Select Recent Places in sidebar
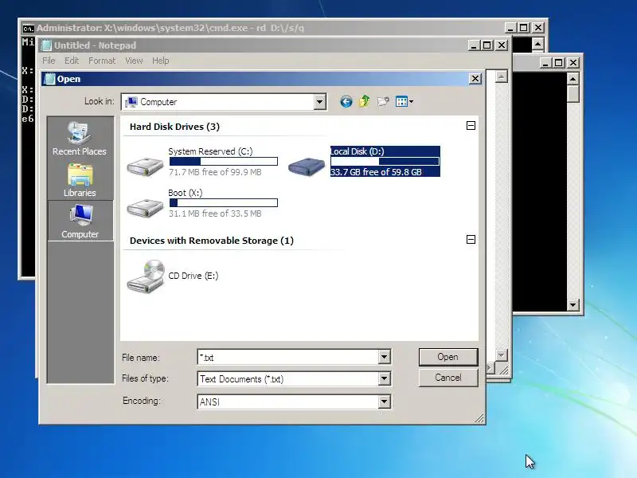The height and width of the screenshot is (478, 637). coord(80,138)
